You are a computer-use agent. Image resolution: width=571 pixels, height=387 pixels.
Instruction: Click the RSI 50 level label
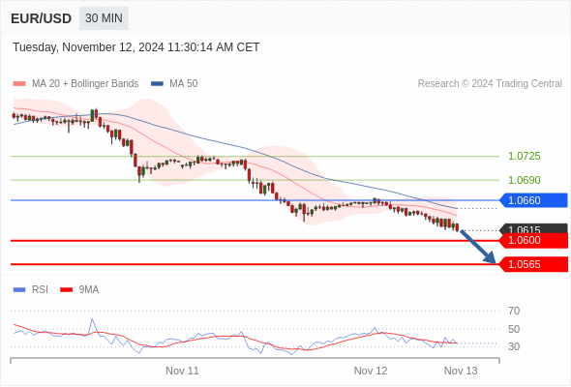click(514, 329)
